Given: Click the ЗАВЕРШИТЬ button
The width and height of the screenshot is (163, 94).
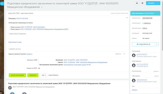Looking at the screenshot, I should click(x=33, y=75).
